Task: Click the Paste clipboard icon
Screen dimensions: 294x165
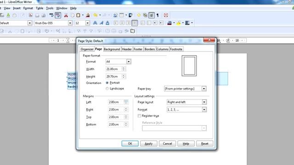Action: 78,15
